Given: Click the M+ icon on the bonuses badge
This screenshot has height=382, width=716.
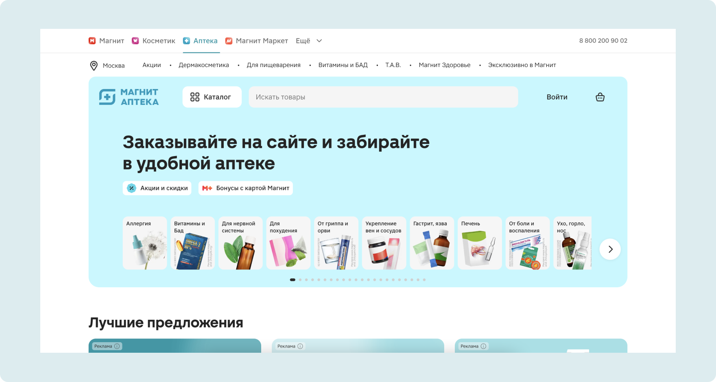Looking at the screenshot, I should click(207, 188).
